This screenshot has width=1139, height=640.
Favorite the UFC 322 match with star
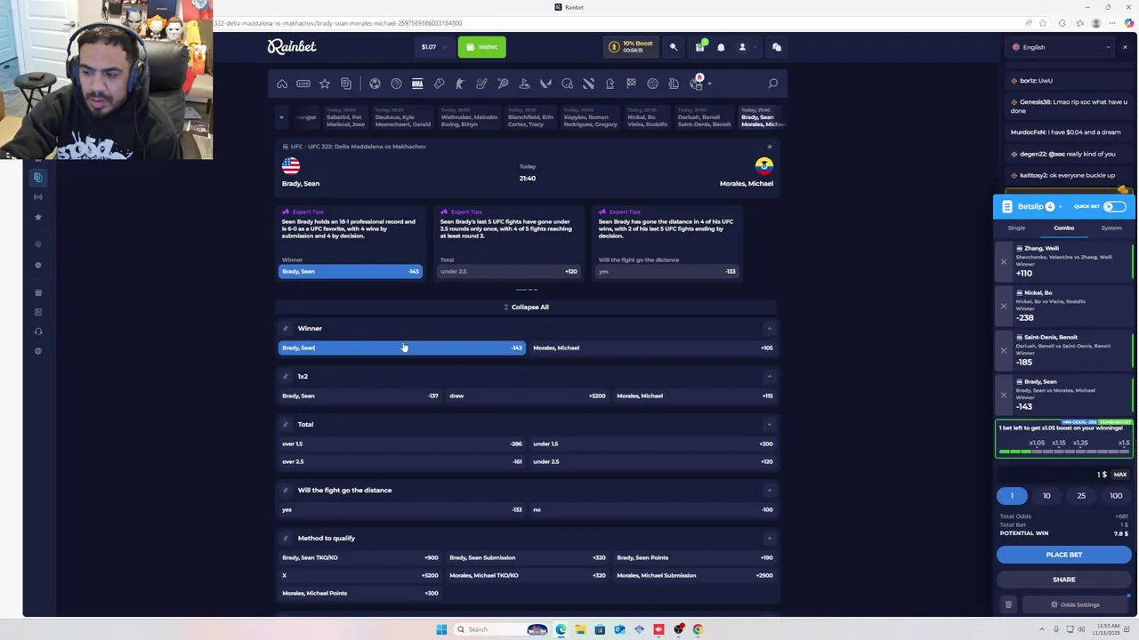point(769,147)
